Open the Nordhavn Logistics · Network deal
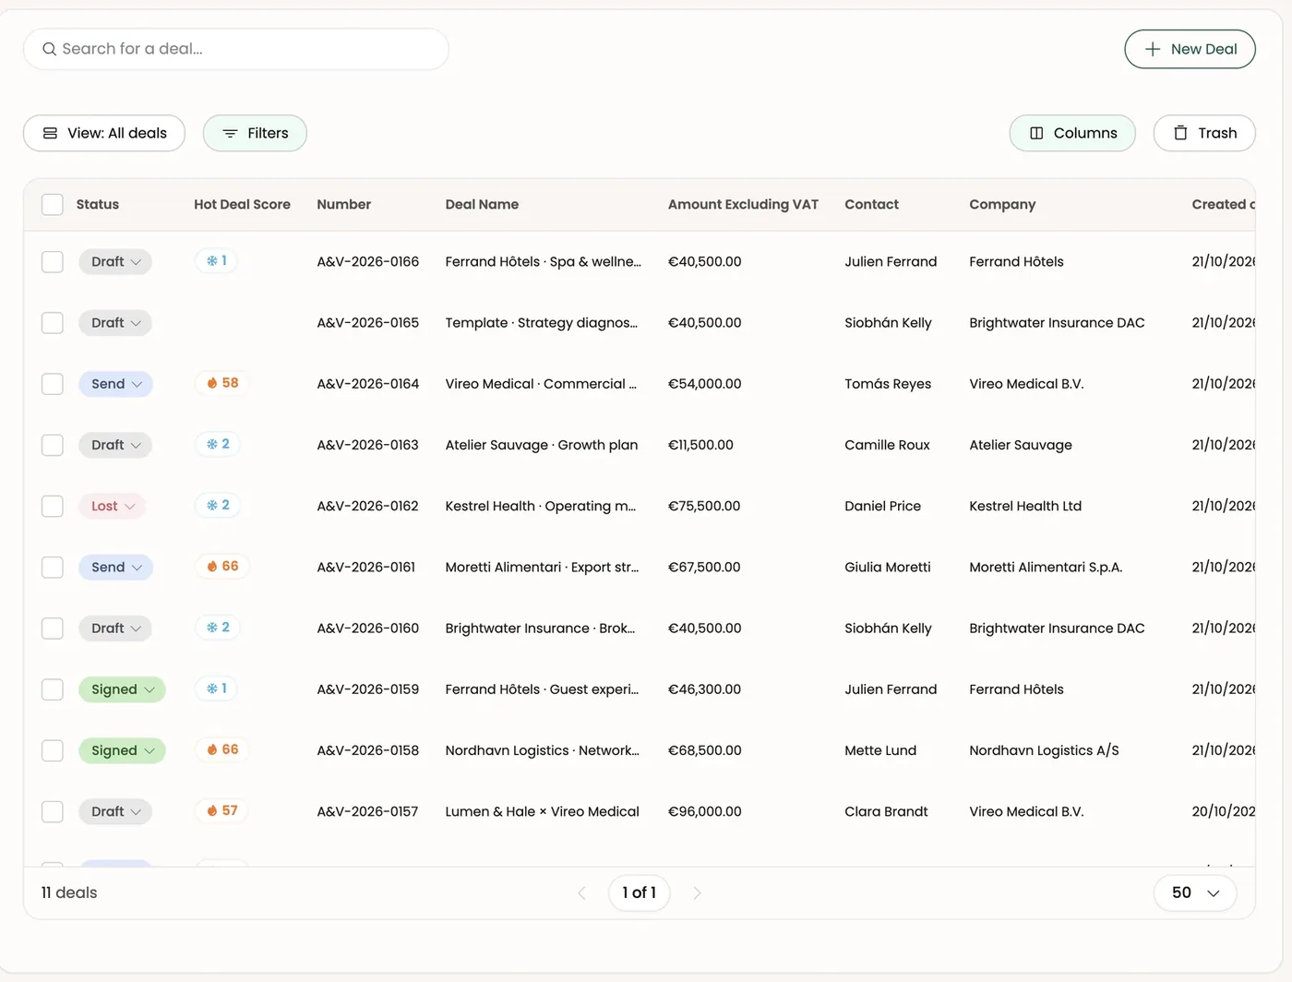This screenshot has width=1292, height=982. coord(542,750)
